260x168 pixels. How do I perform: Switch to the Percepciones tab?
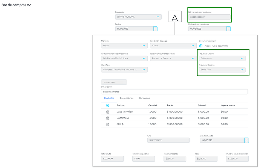point(127,98)
